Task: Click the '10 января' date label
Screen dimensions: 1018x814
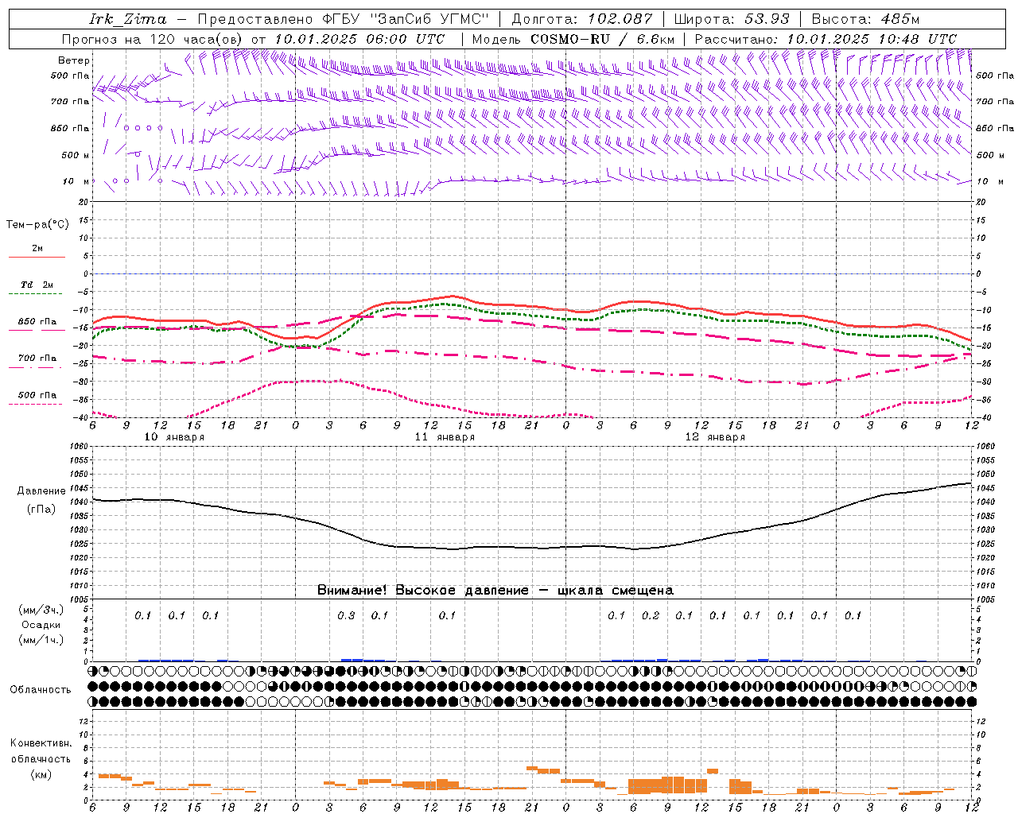Action: pyautogui.click(x=174, y=437)
